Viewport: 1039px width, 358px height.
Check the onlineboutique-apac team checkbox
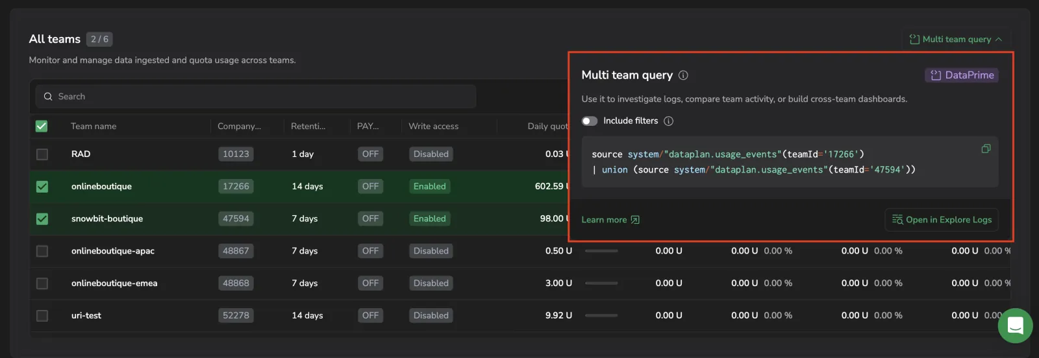(x=42, y=251)
